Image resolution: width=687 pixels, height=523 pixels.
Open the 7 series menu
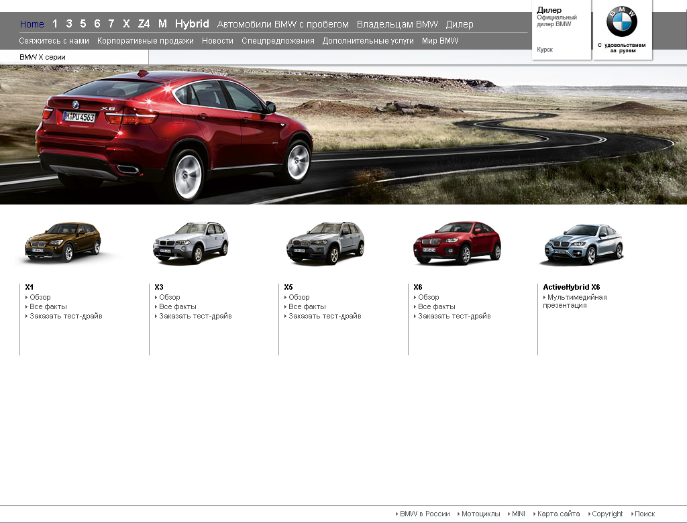(x=111, y=23)
